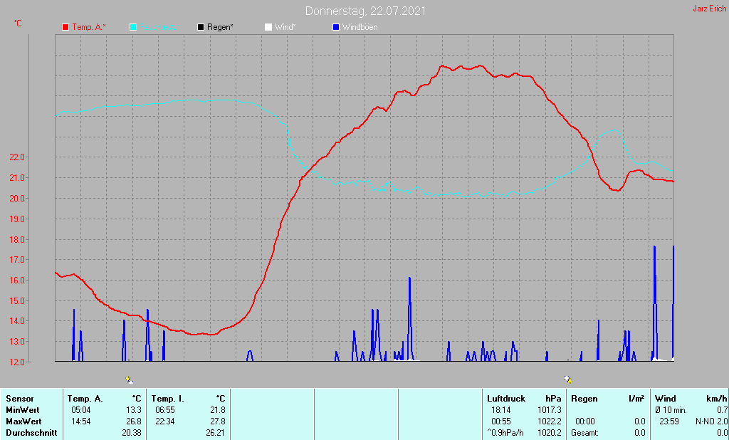The height and width of the screenshot is (440, 729).
Task: Click the sunrise icon below the chart
Action: tap(130, 379)
